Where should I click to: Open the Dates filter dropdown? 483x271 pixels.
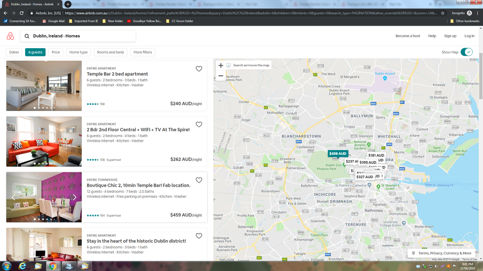point(14,52)
